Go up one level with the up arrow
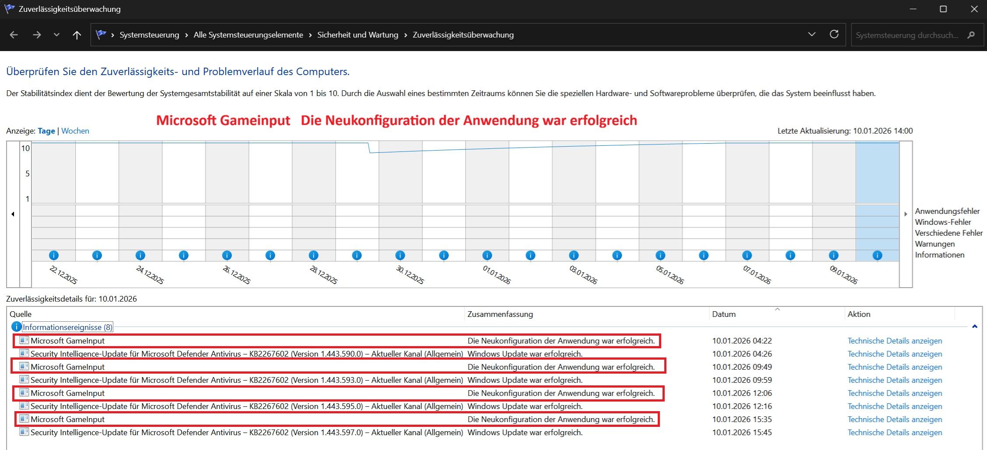The height and width of the screenshot is (450, 987). click(x=77, y=35)
